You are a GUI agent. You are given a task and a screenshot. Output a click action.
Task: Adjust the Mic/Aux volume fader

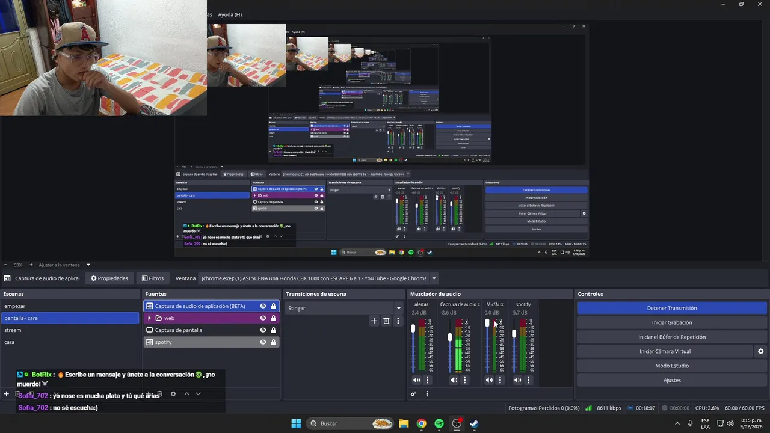pyautogui.click(x=487, y=323)
